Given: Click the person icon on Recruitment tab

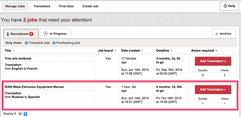Looking at the screenshot, I should (x=8, y=34).
